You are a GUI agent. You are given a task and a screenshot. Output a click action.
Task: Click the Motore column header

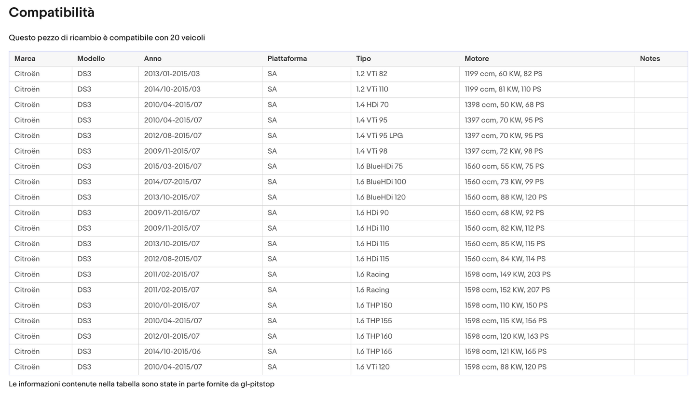[477, 59]
